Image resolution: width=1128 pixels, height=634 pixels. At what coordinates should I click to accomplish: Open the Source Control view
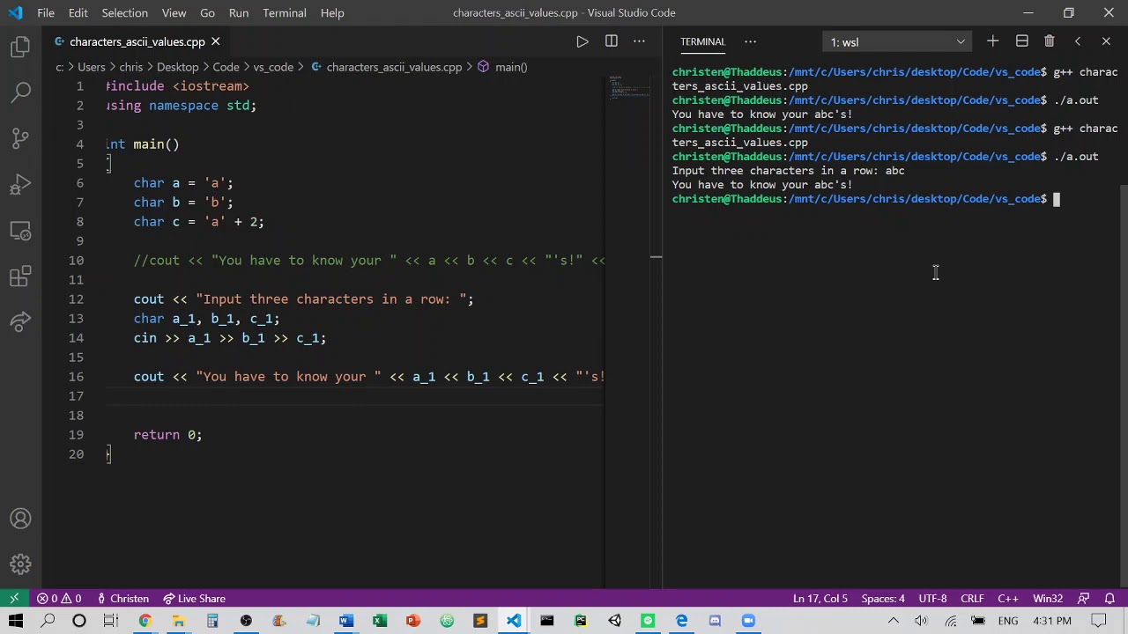tap(20, 138)
